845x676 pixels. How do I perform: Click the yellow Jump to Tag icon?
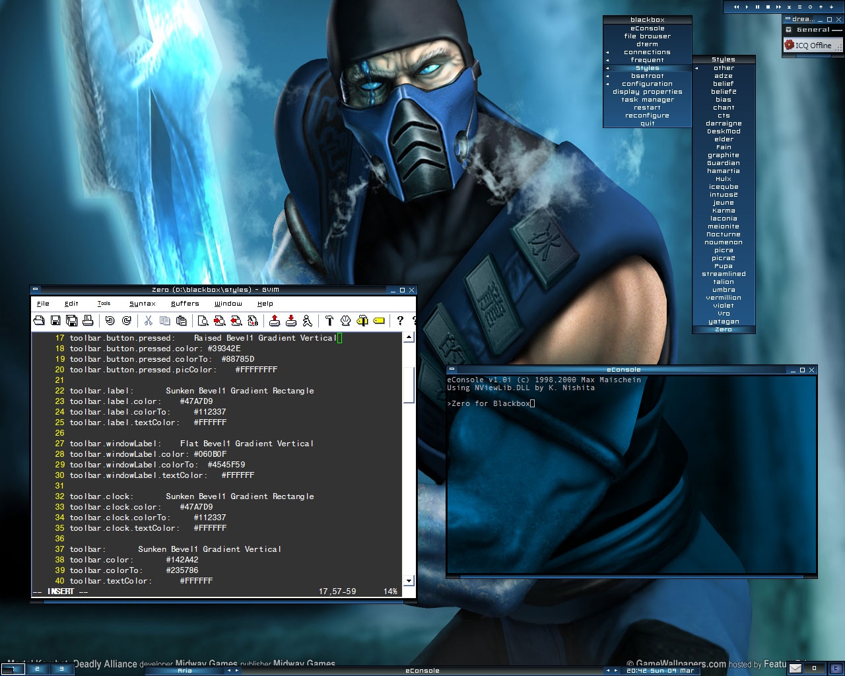click(379, 321)
